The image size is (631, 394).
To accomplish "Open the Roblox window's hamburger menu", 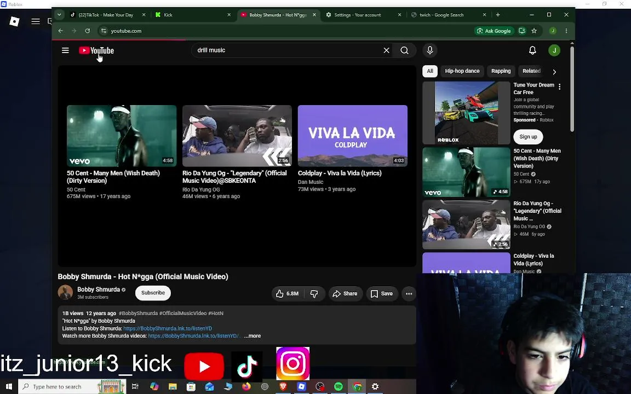I will pos(36,21).
